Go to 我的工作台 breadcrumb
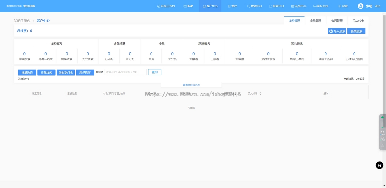 pyautogui.click(x=22, y=21)
